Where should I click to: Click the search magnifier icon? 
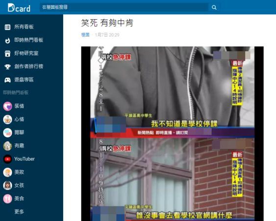pyautogui.click(x=214, y=7)
